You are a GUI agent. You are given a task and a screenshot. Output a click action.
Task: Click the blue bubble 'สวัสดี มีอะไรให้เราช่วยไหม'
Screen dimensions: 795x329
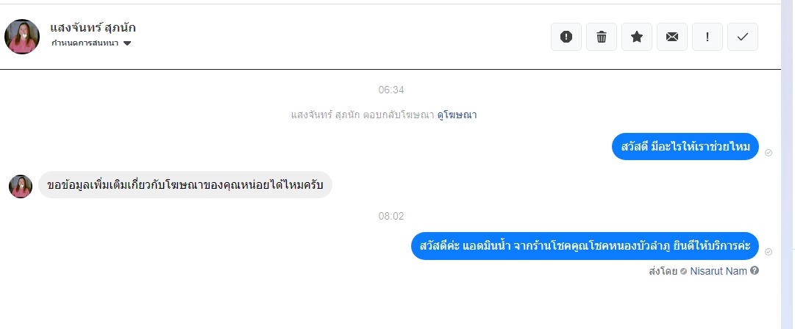pyautogui.click(x=685, y=147)
